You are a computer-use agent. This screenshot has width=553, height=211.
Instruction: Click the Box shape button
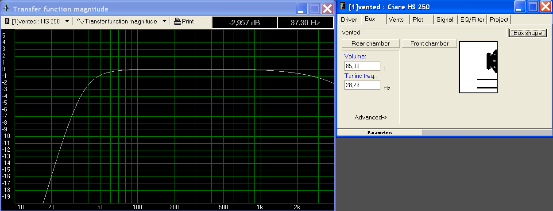click(527, 33)
